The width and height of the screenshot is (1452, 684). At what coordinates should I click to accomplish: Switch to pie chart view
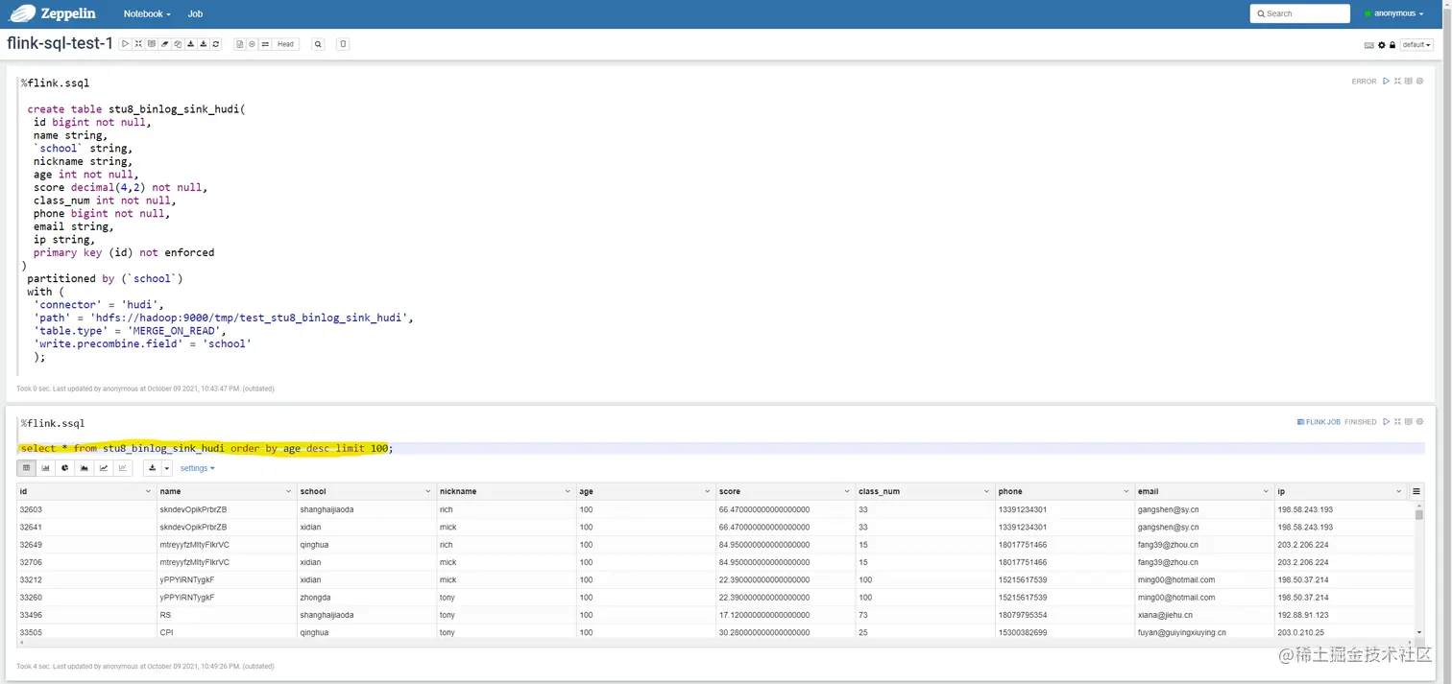(65, 468)
